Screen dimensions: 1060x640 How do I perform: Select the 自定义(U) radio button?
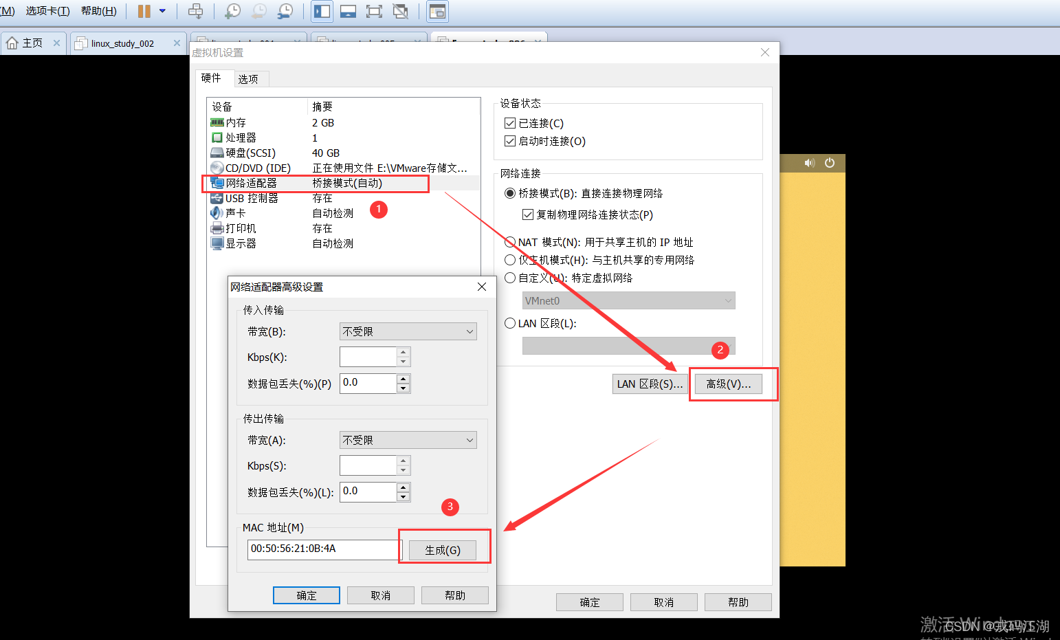510,278
